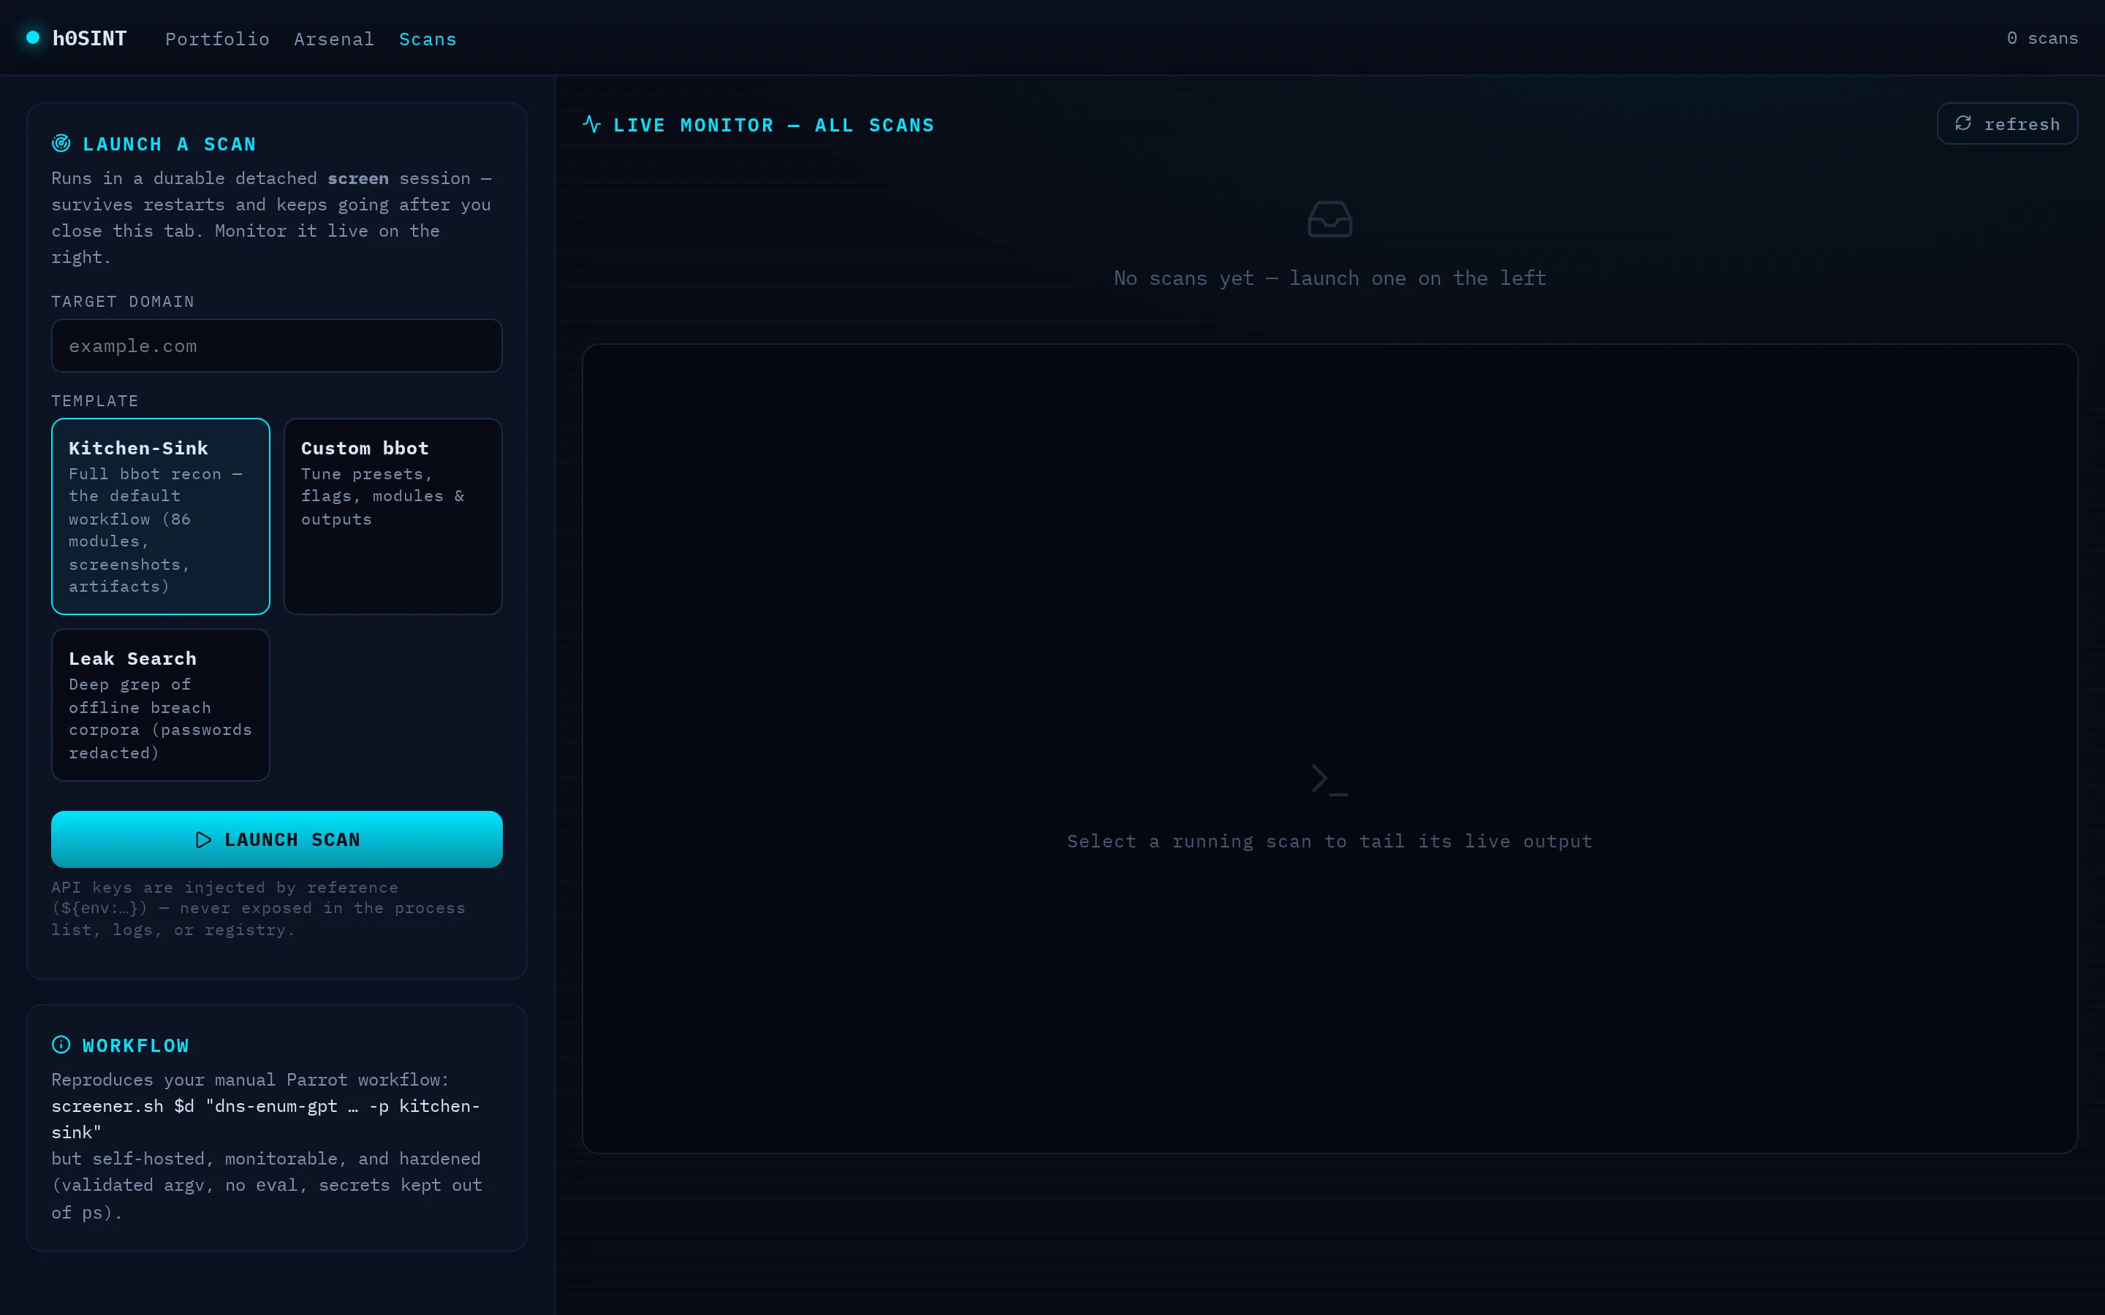
Task: Open the Portfolio tab
Action: (218, 39)
